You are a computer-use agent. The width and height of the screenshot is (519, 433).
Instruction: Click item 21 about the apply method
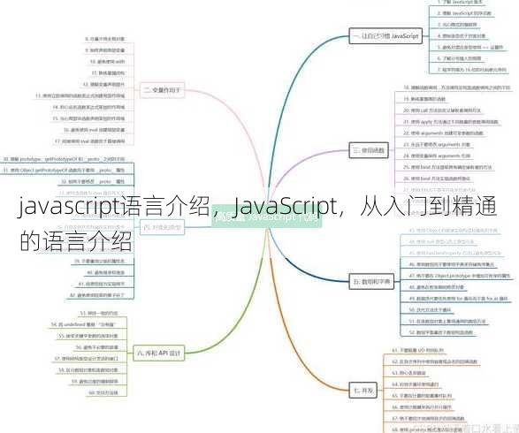[451, 122]
